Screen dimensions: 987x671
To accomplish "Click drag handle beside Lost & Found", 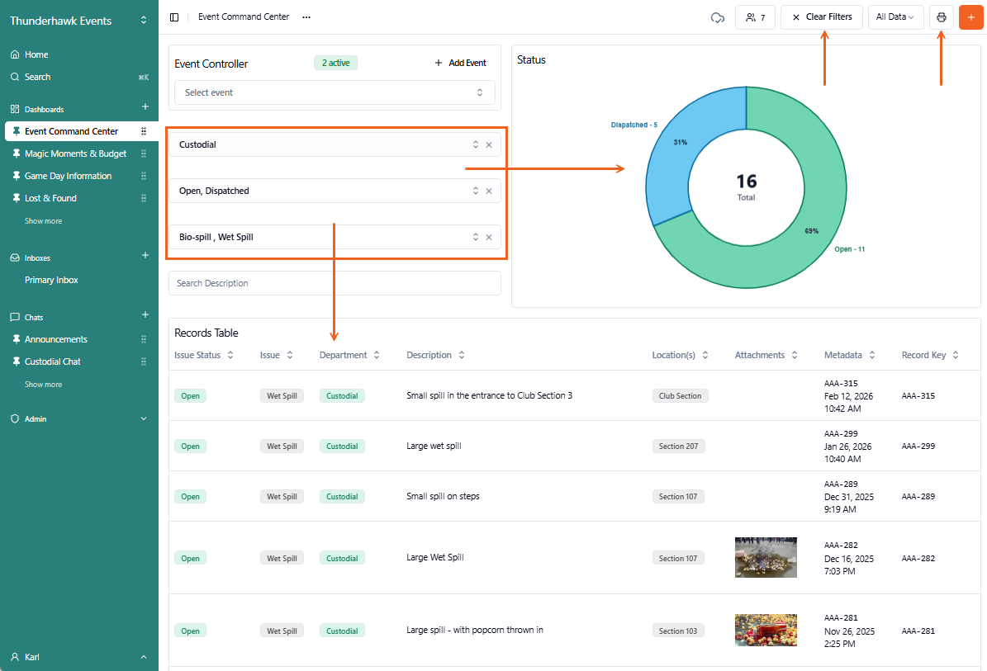I will click(144, 198).
